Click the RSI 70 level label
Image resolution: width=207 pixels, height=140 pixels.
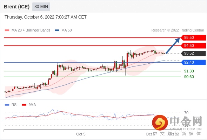pyautogui.click(x=186, y=113)
